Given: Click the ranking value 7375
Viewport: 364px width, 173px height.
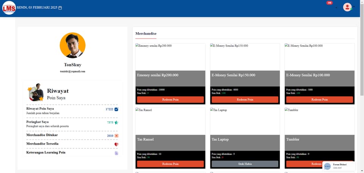Looking at the screenshot, I should [x=110, y=123].
